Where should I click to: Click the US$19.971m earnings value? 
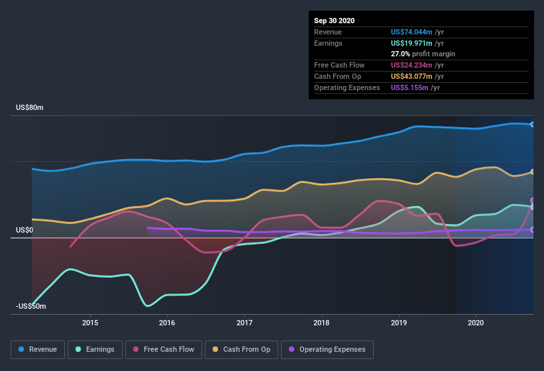coord(411,43)
